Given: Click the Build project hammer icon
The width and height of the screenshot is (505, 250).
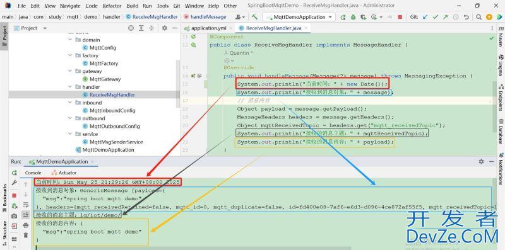Looking at the screenshot, I should pyautogui.click(x=254, y=17).
